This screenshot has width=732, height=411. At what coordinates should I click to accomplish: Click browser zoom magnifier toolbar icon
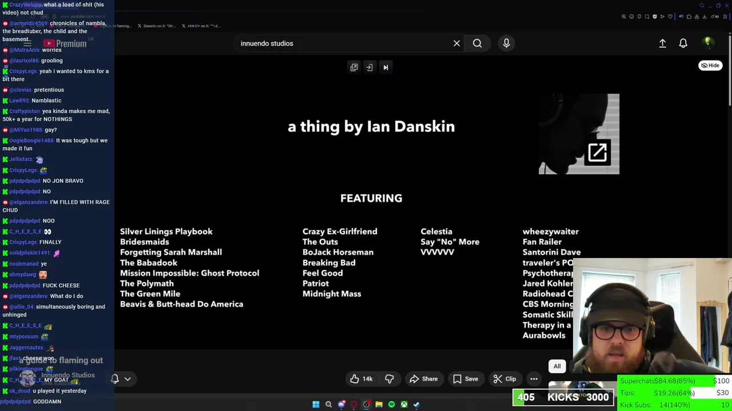coord(623,17)
